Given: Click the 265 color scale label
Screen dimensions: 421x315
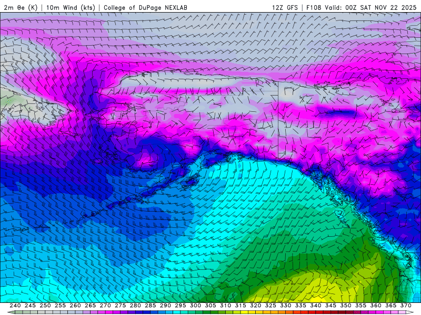Looking at the screenshot, I should [90, 306].
